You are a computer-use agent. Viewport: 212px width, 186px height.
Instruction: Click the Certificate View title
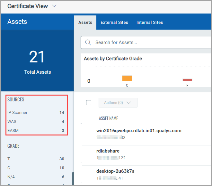point(28,6)
